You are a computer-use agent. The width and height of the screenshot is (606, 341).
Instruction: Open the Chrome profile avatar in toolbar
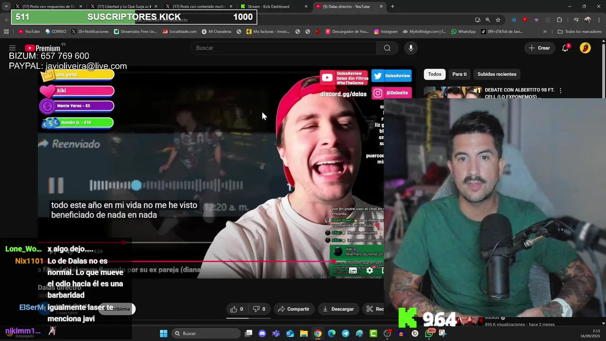click(588, 20)
